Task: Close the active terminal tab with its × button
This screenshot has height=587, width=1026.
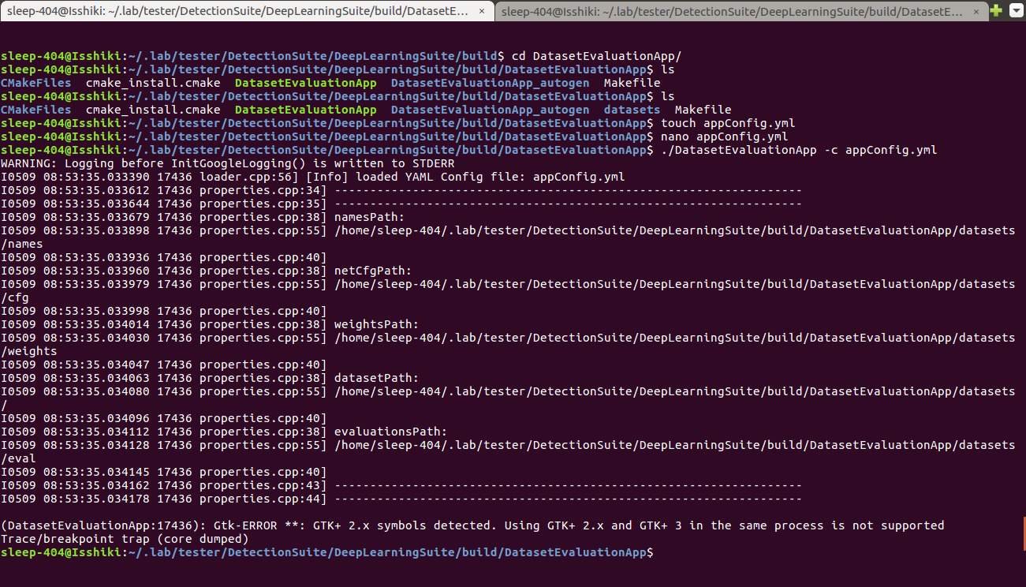Action: click(x=481, y=11)
